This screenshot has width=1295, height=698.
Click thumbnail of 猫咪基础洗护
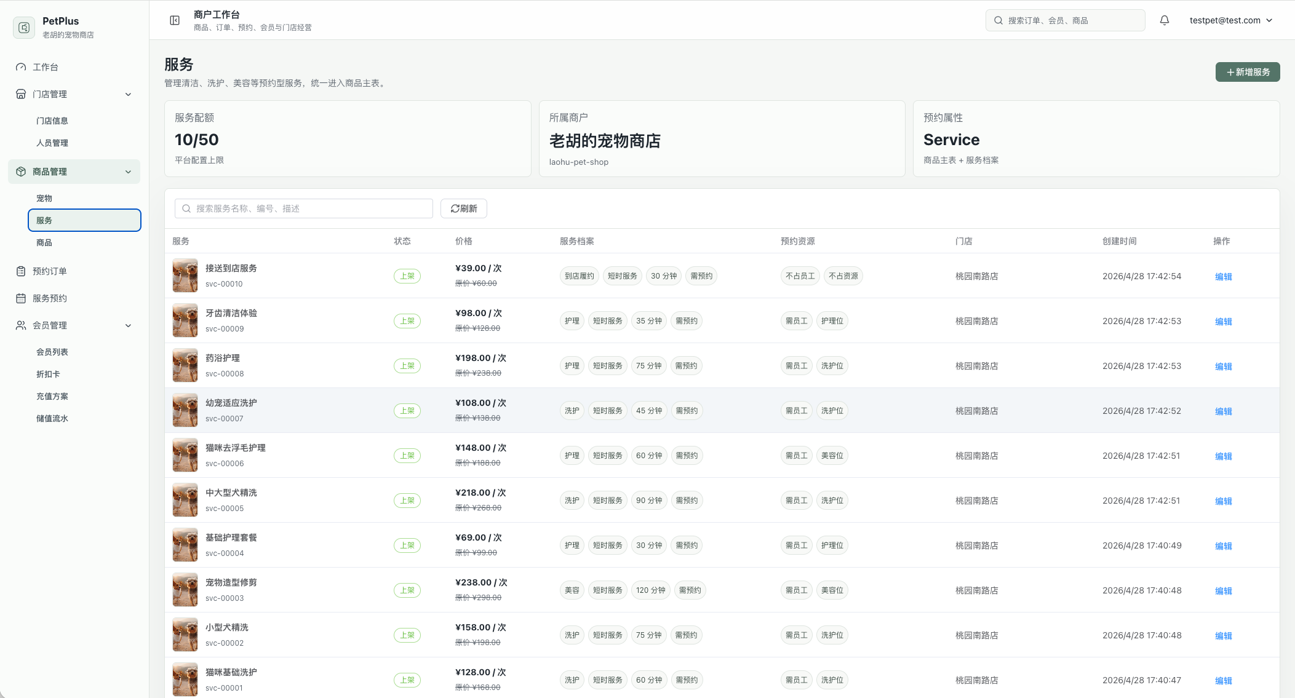(185, 680)
